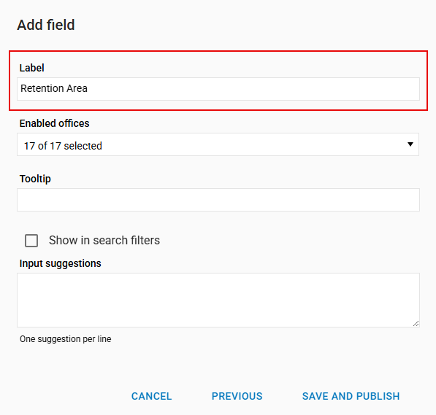436x415 pixels.
Task: Go back with the PREVIOUS button
Action: tap(237, 396)
